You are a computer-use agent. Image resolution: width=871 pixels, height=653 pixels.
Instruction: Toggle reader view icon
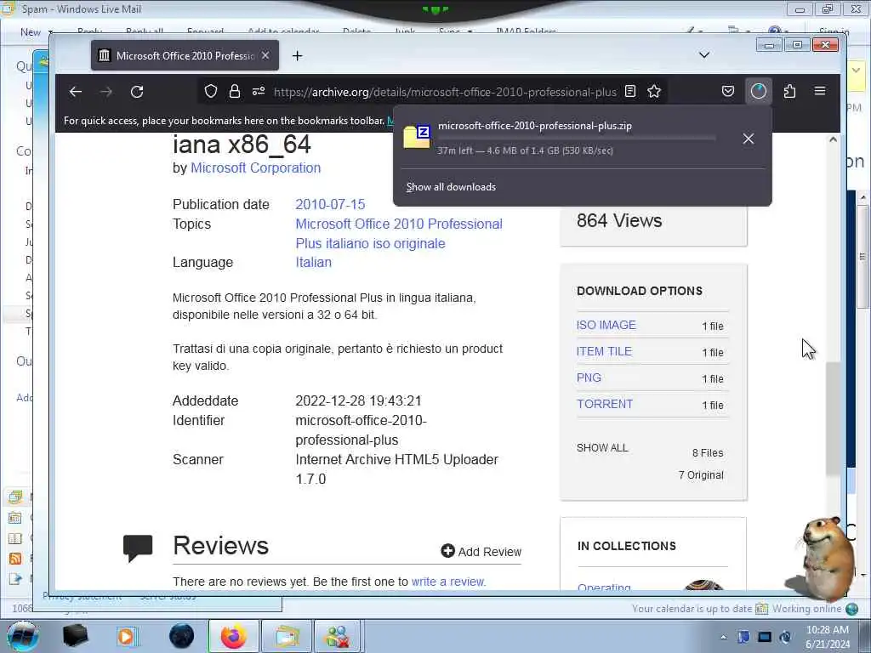pyautogui.click(x=630, y=91)
